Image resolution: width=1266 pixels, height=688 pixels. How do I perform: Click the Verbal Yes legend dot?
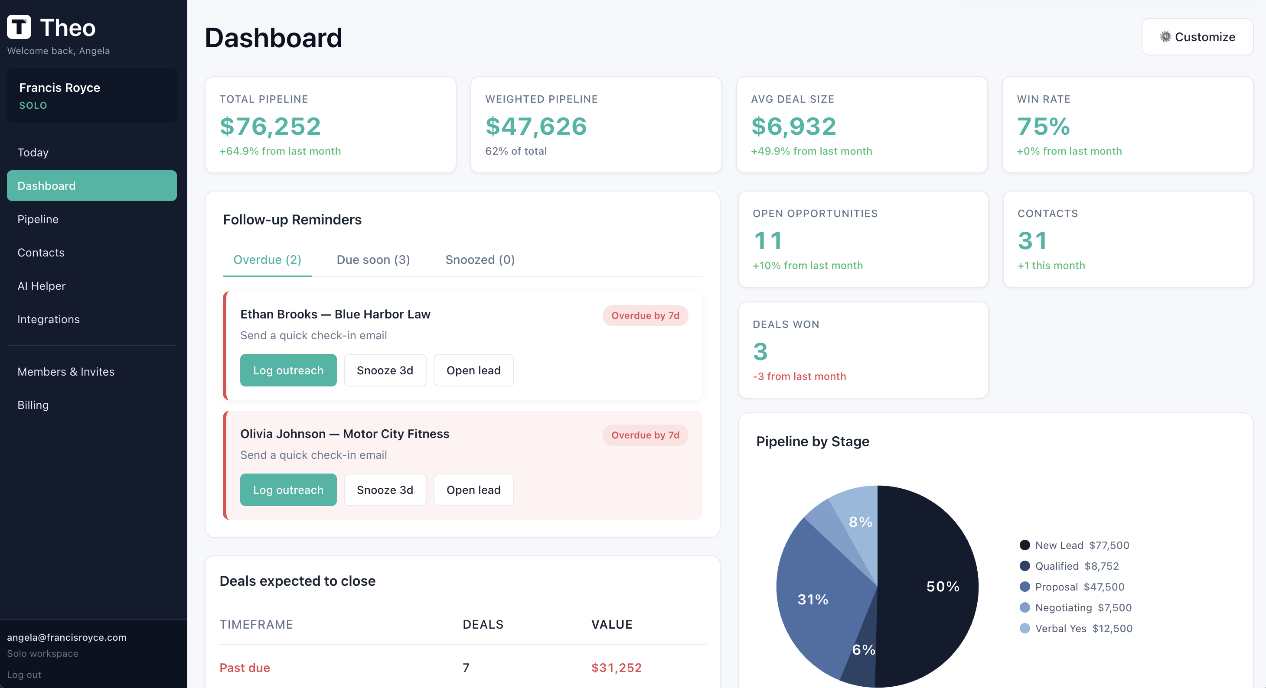coord(1025,629)
